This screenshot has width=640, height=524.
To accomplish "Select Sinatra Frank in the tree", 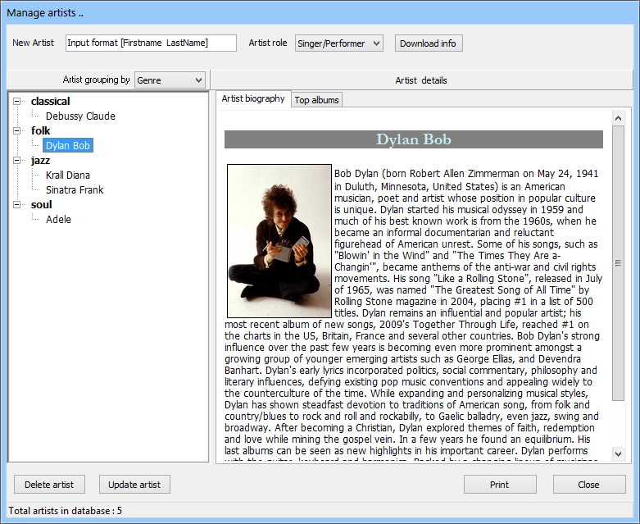I will click(75, 190).
